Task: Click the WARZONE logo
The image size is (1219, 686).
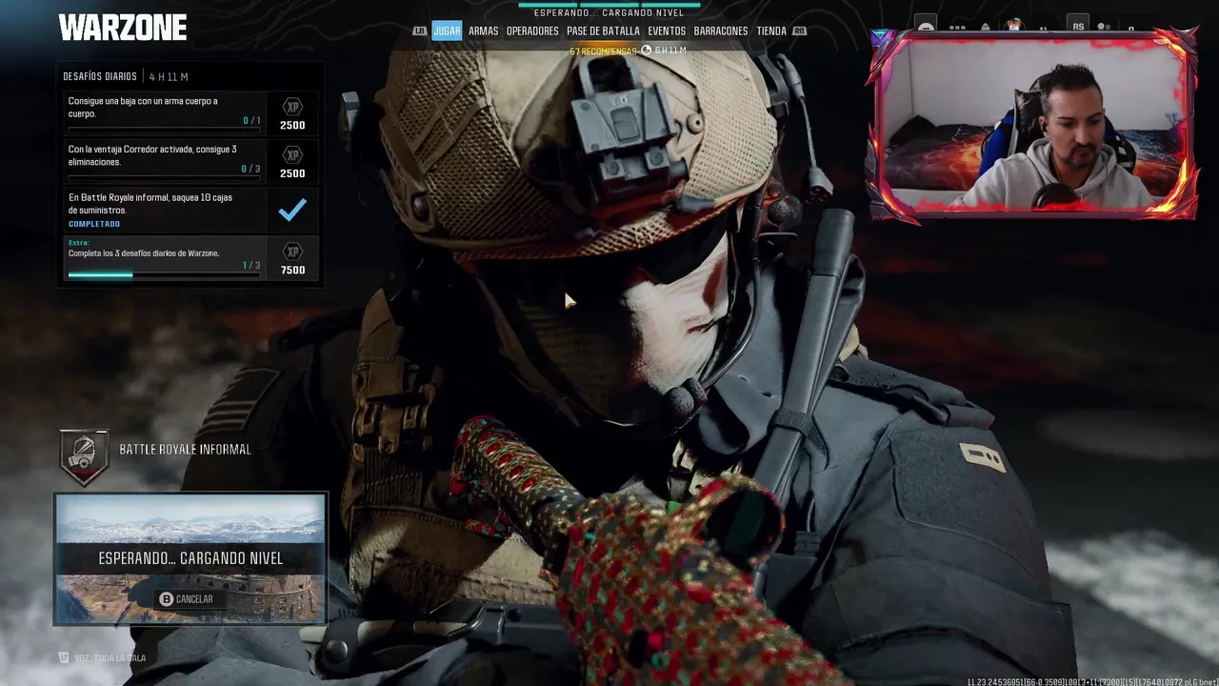Action: 123,28
